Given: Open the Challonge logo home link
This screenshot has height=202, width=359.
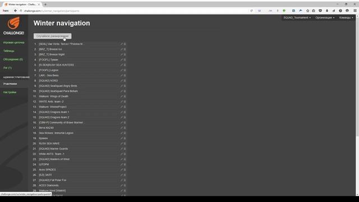Looking at the screenshot, I should (x=13, y=26).
